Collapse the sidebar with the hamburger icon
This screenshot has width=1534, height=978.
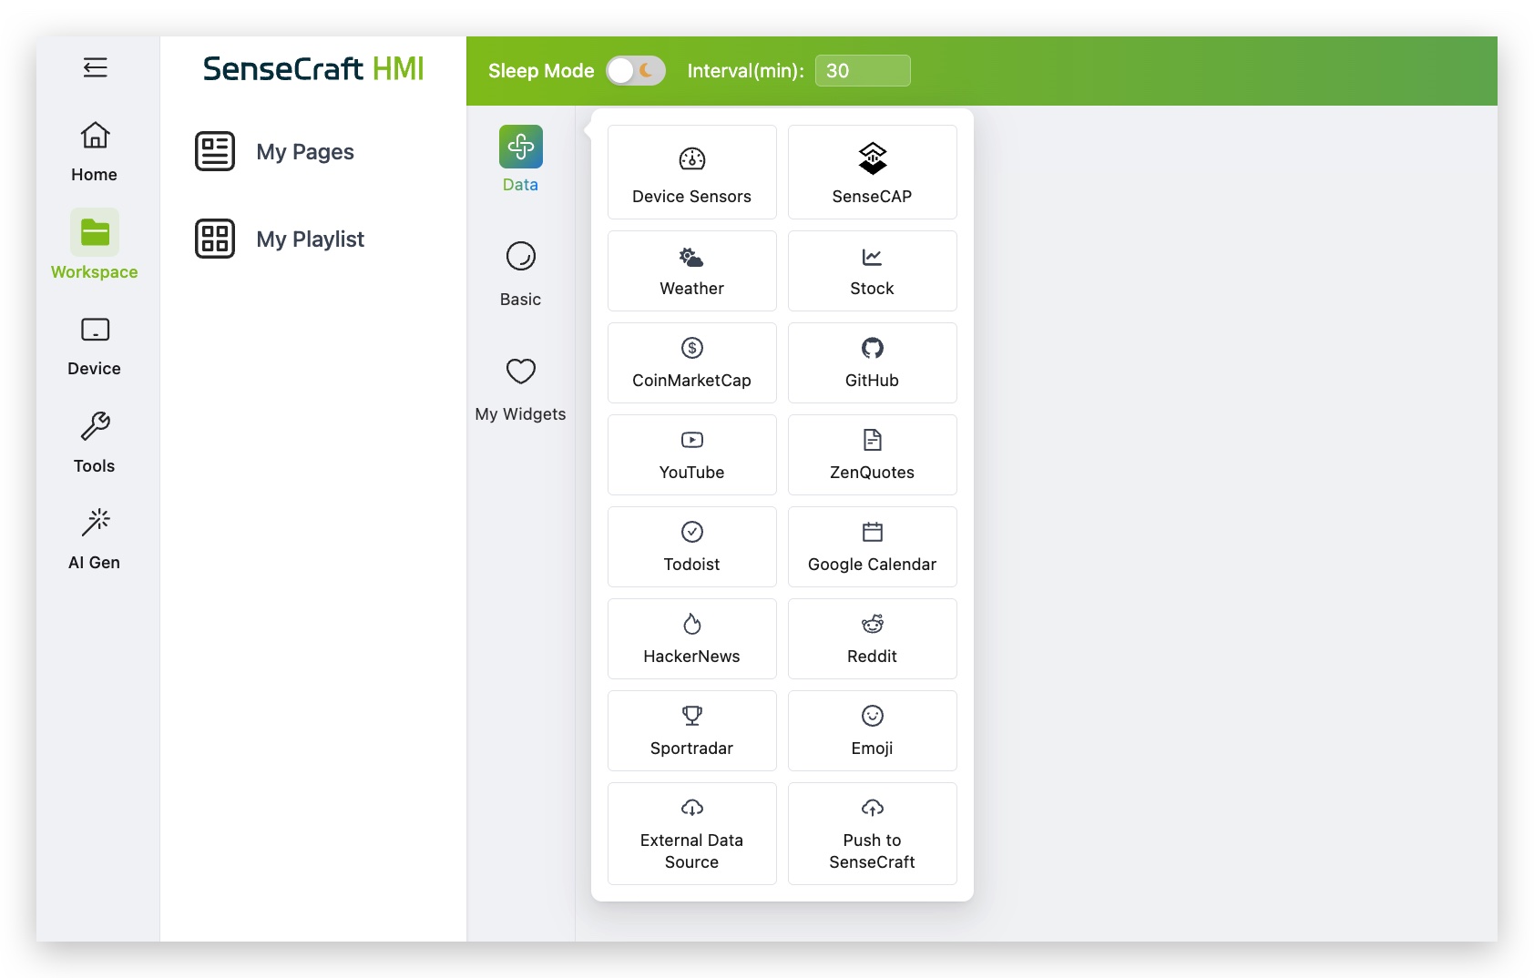click(95, 67)
